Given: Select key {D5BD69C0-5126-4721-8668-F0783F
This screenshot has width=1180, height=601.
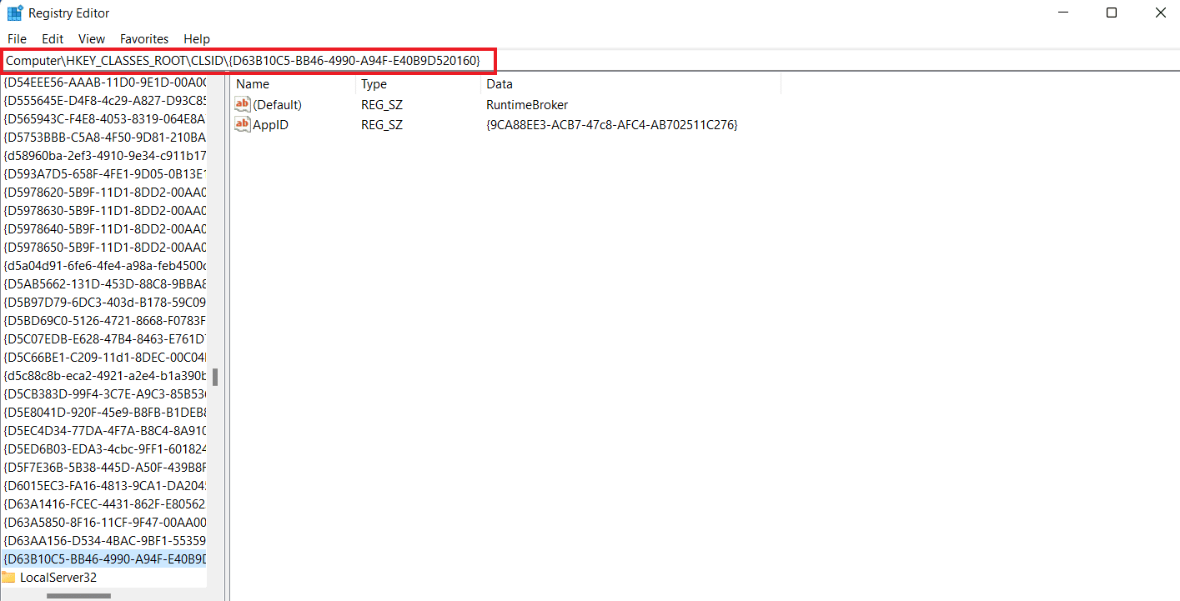Looking at the screenshot, I should 104,321.
